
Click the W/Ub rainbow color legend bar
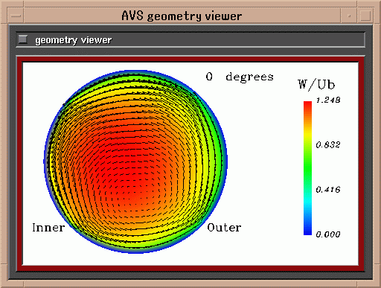click(307, 168)
